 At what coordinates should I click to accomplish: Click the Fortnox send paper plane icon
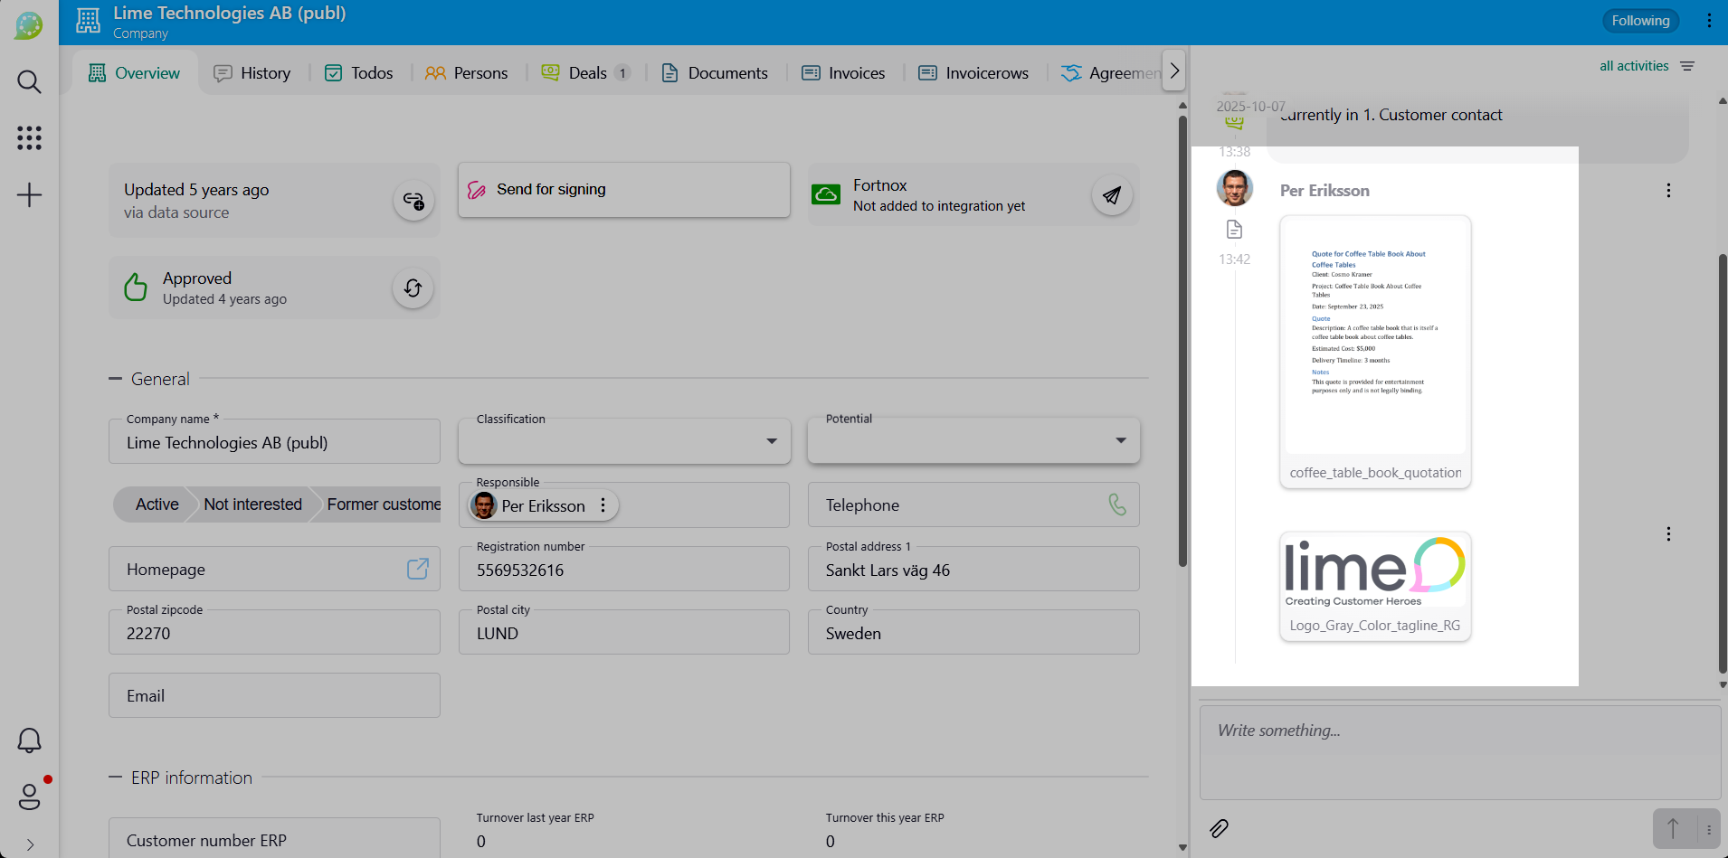pyautogui.click(x=1112, y=195)
